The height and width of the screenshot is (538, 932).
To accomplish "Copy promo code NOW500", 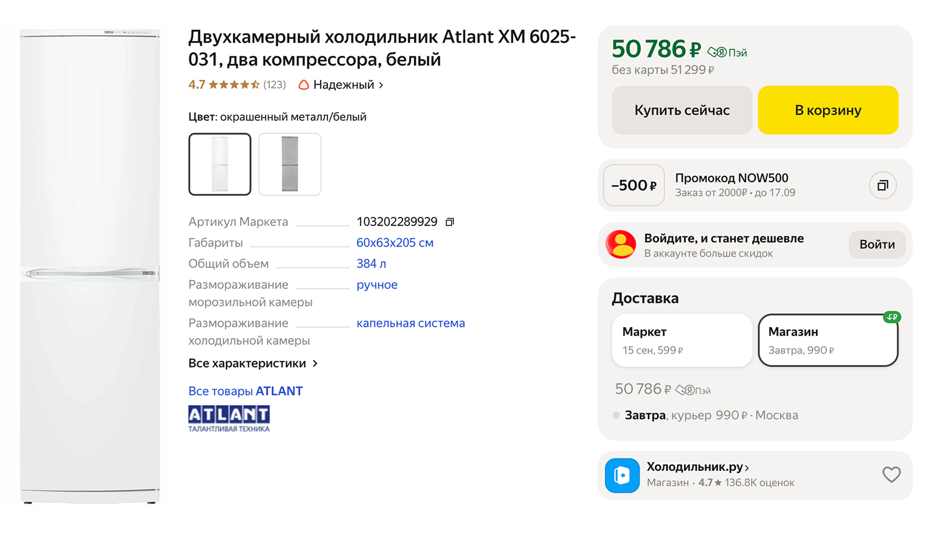I will tap(882, 185).
